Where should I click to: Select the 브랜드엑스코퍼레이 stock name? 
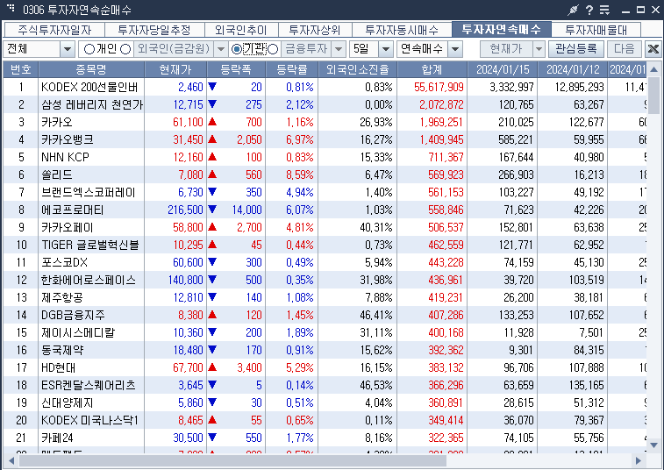[x=88, y=192]
